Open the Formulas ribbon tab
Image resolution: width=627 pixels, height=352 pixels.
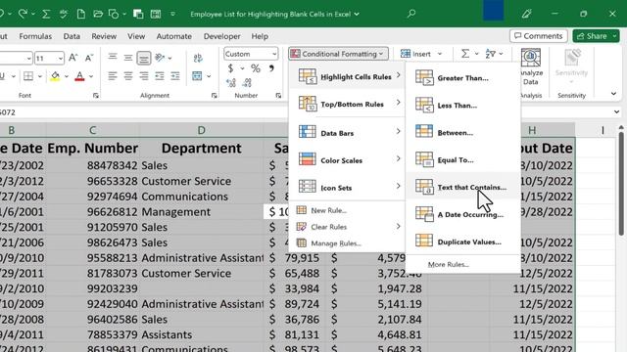coord(35,36)
